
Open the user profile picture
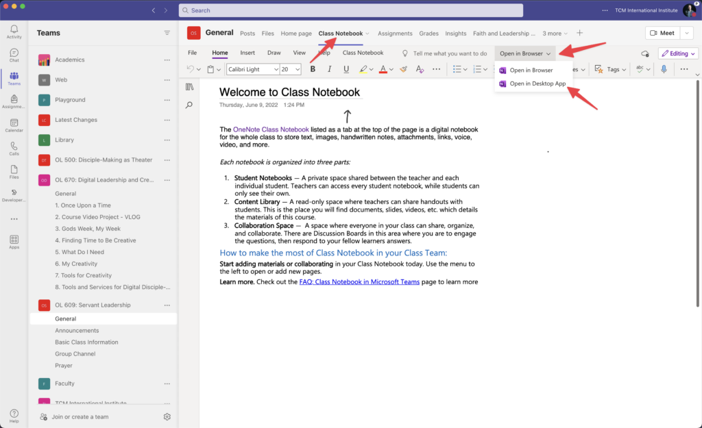(x=690, y=10)
